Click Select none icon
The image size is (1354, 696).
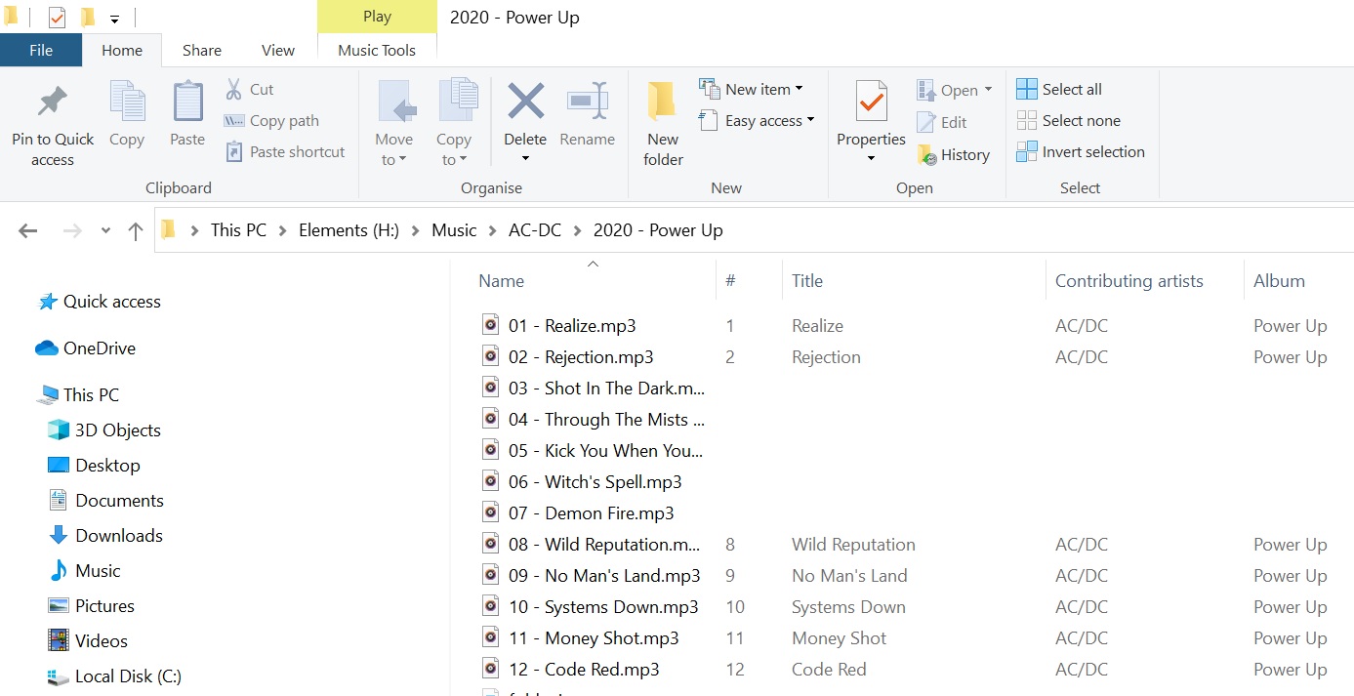[1027, 121]
